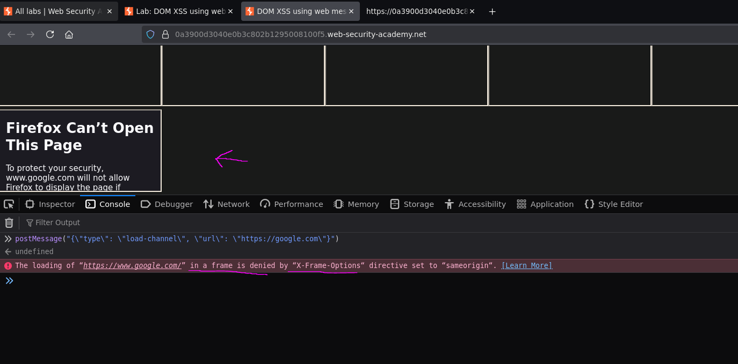
Task: Click the browser forward arrow
Action: tap(31, 34)
